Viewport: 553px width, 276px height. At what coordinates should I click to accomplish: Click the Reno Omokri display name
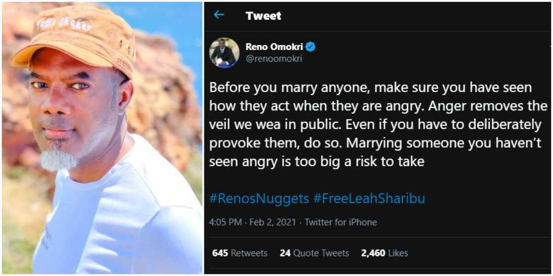pyautogui.click(x=274, y=47)
